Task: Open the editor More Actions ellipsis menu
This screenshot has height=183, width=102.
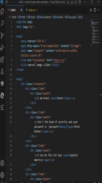Action: coord(99,10)
